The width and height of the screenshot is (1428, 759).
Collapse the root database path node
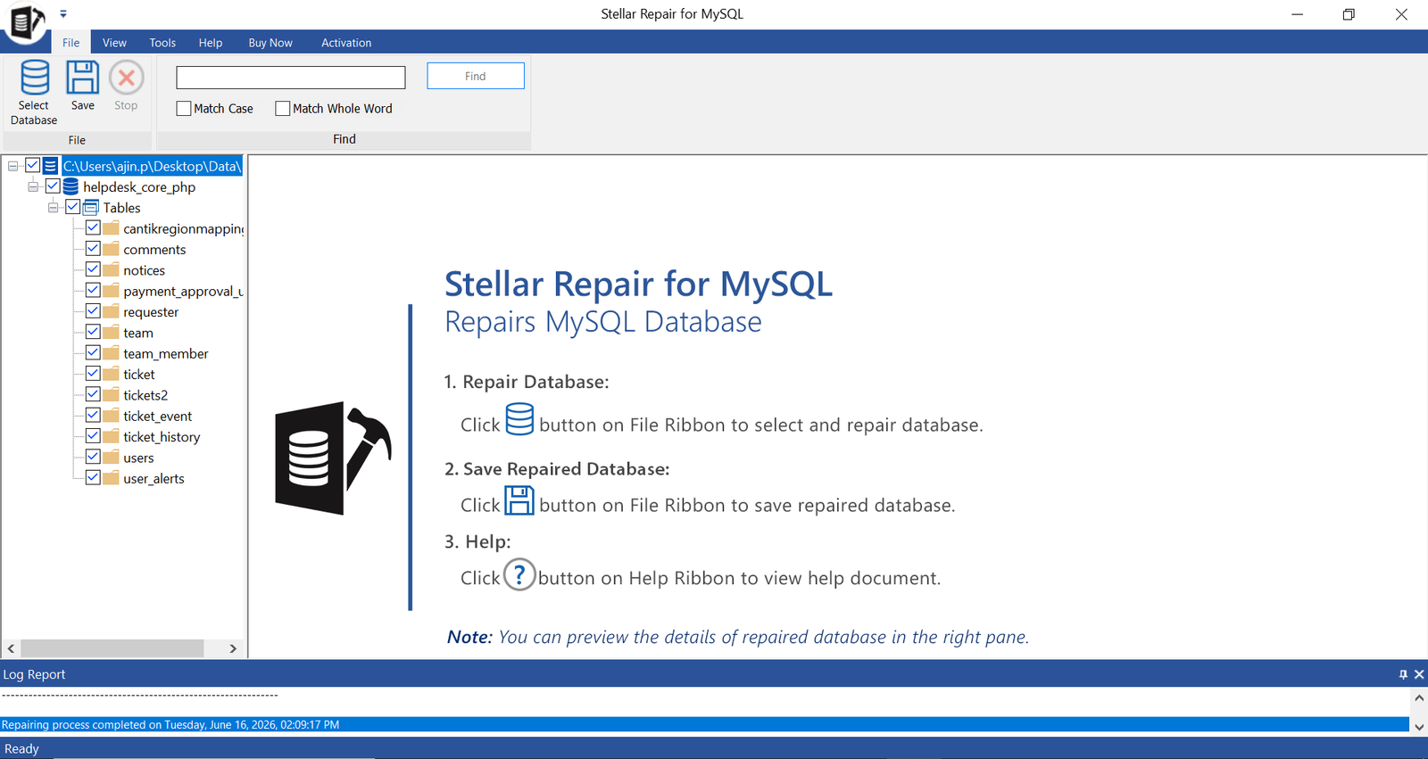pos(13,166)
